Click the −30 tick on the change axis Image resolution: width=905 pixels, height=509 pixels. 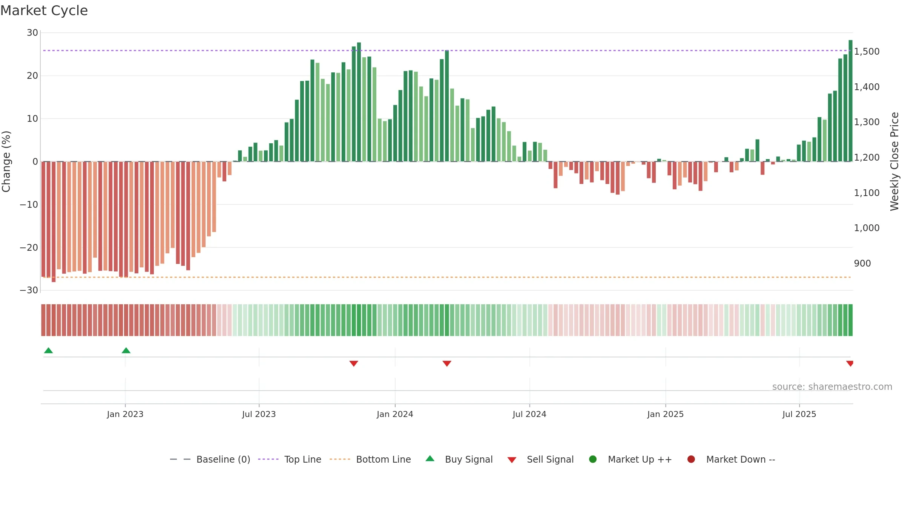(x=29, y=290)
